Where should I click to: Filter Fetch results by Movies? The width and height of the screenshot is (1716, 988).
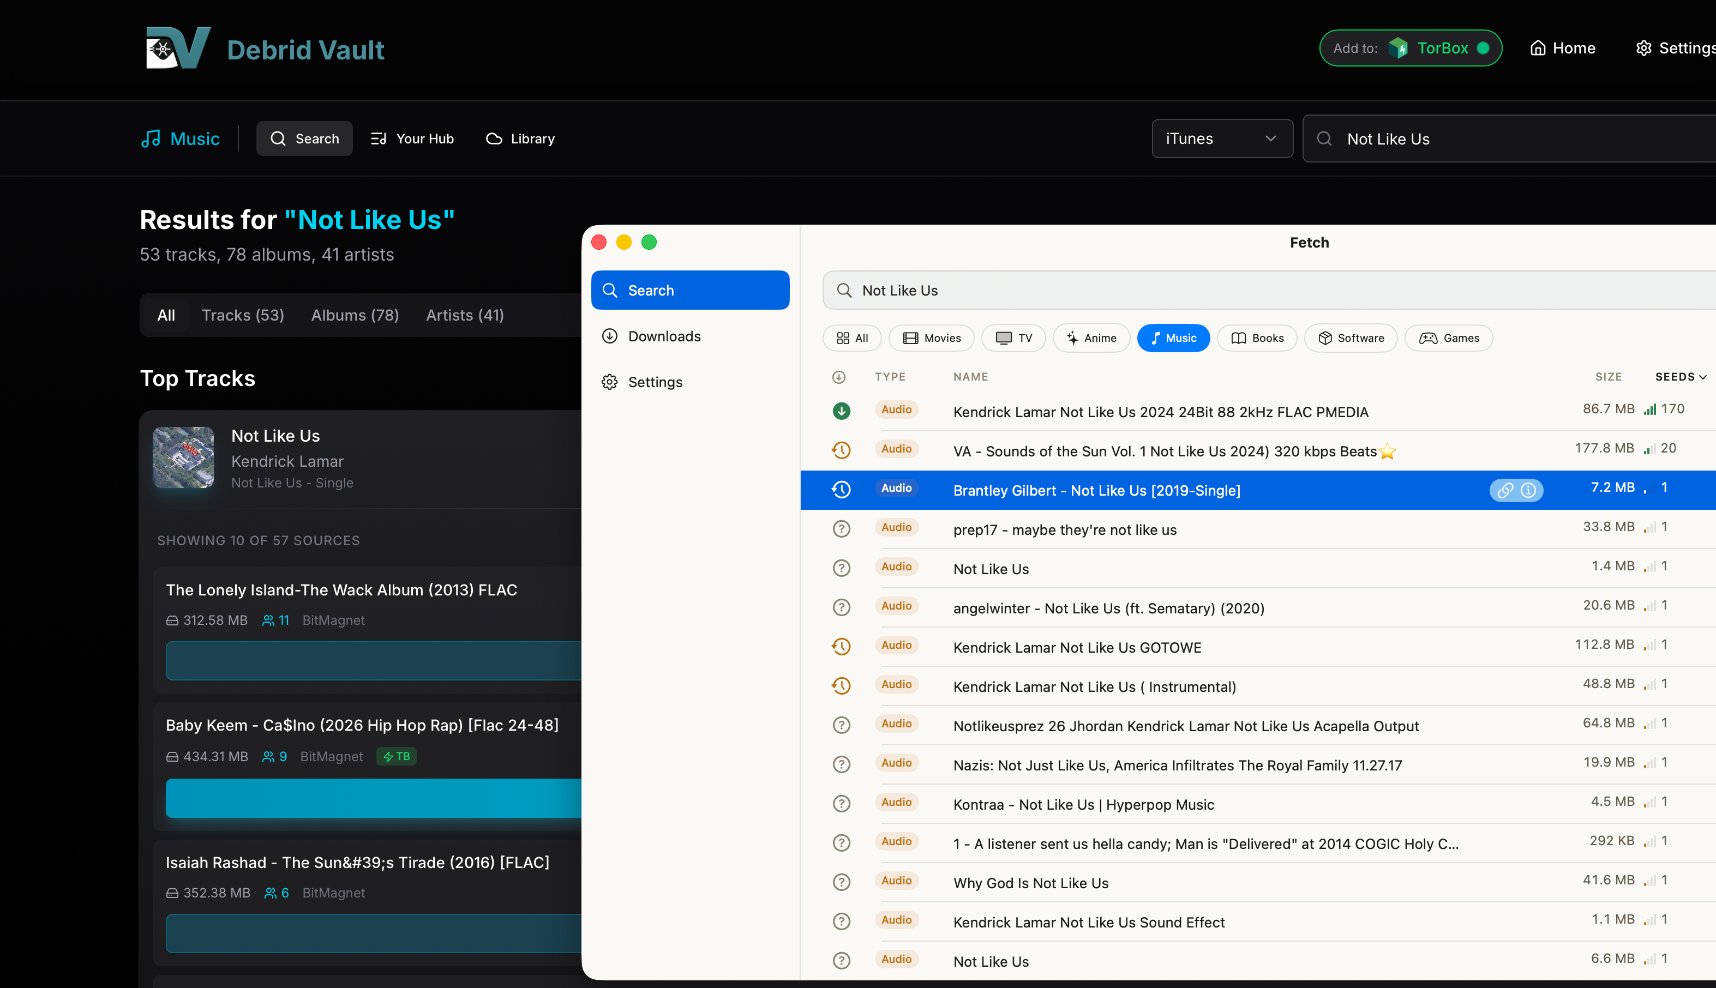tap(931, 338)
